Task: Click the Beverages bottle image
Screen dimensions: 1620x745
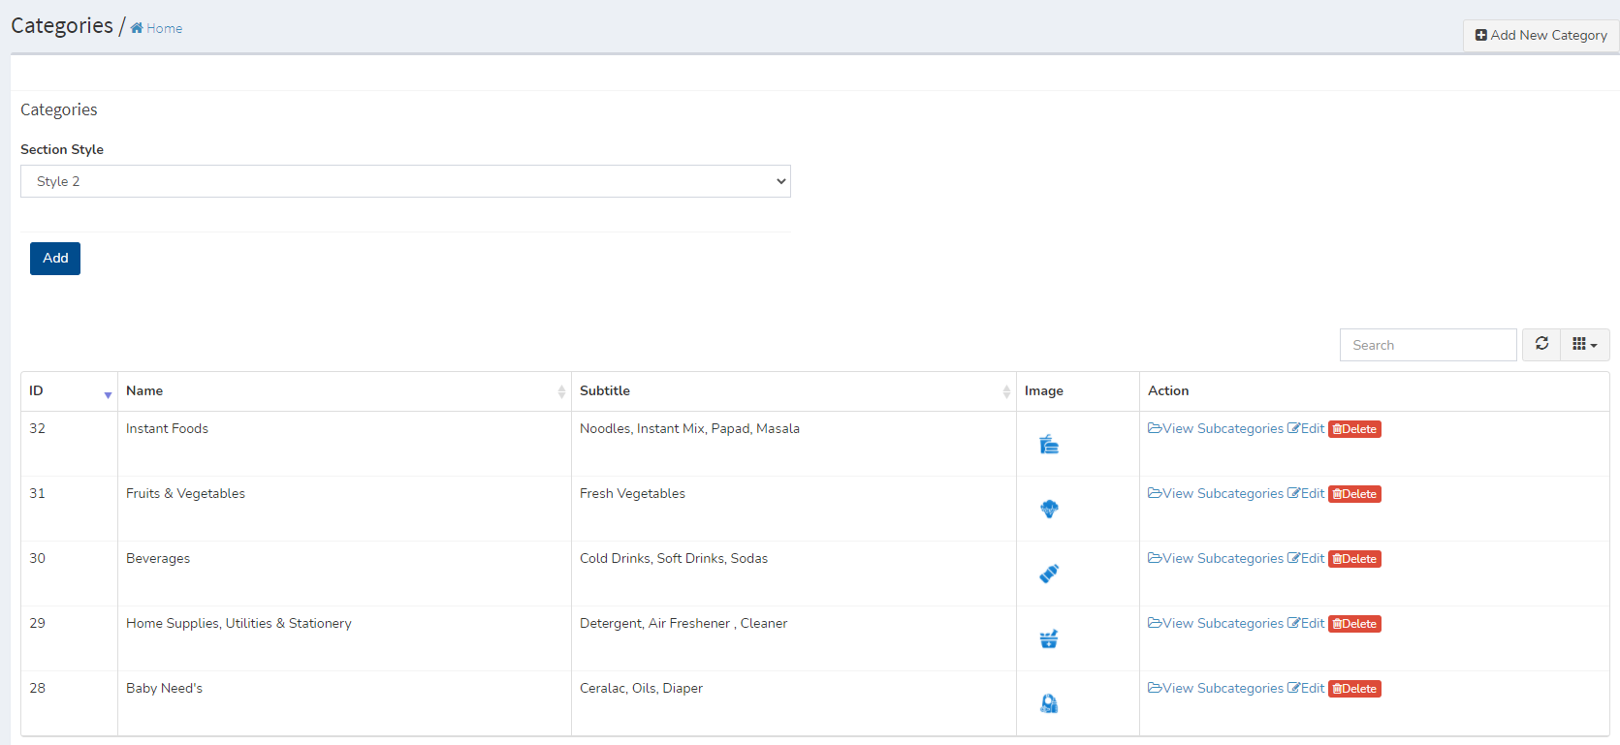Action: (x=1049, y=574)
